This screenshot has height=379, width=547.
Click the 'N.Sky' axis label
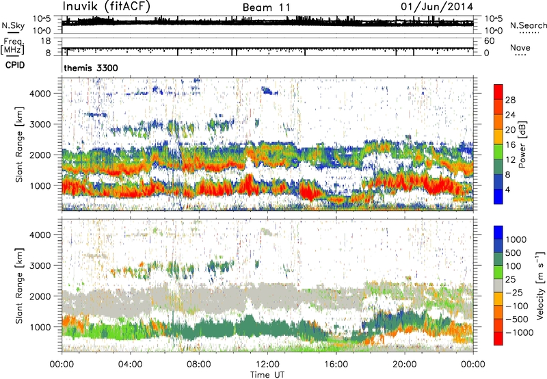point(13,25)
